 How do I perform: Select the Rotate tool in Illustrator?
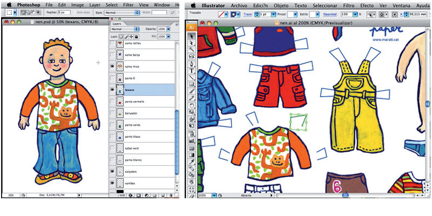[x=192, y=105]
